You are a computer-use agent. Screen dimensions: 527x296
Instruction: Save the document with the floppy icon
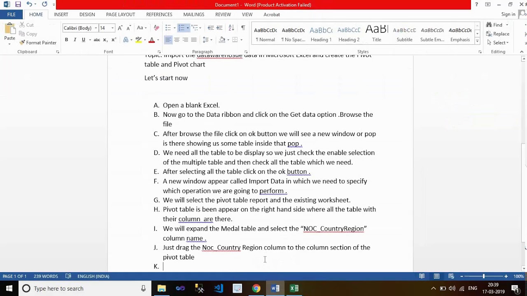pos(18,5)
